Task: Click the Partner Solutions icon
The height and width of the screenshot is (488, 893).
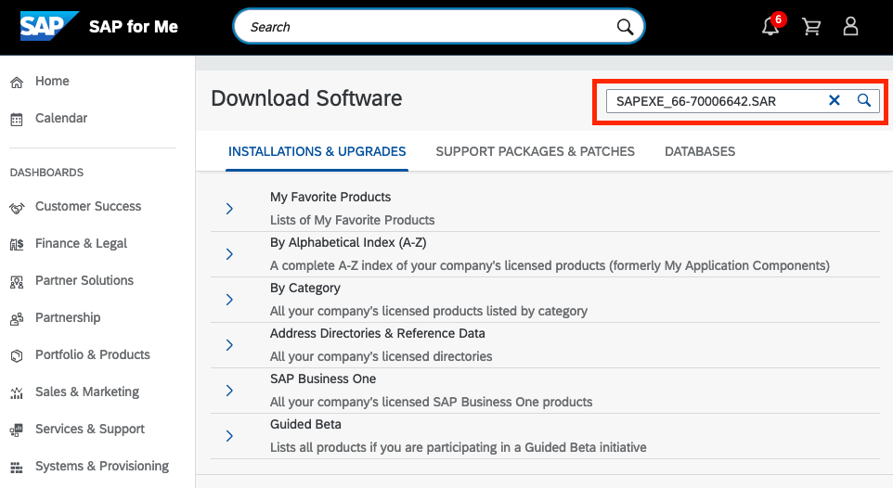Action: (x=17, y=282)
